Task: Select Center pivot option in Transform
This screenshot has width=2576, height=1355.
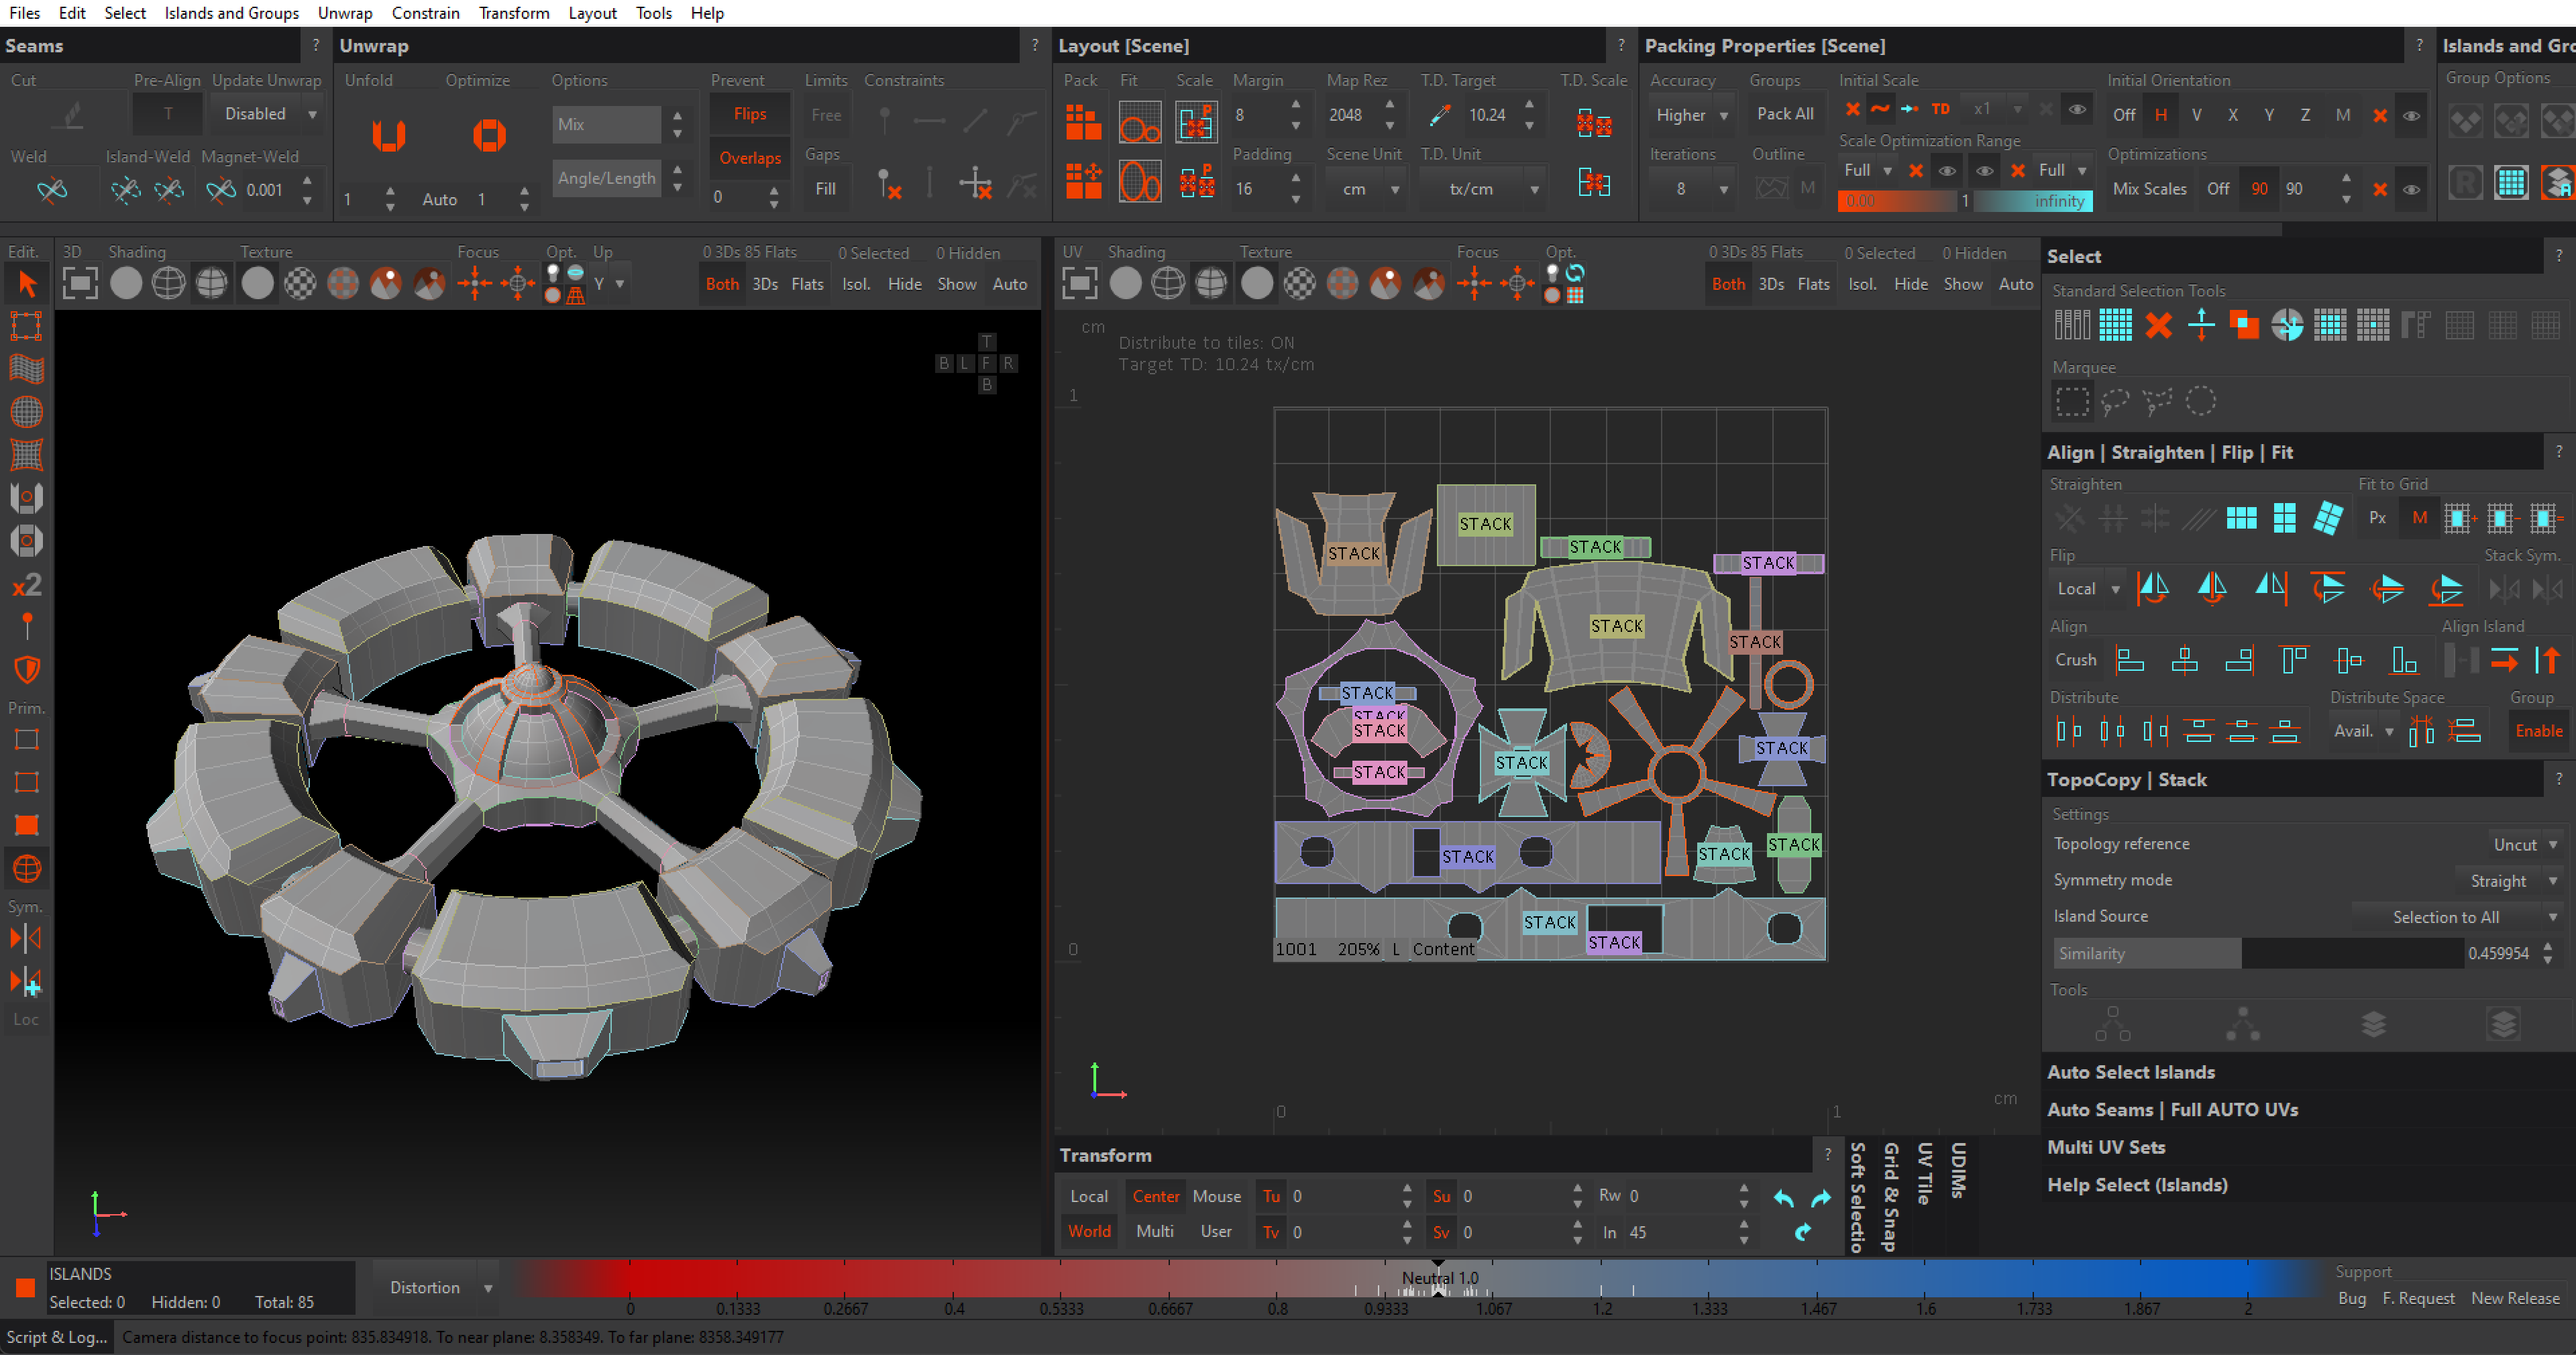Action: pos(1155,1196)
